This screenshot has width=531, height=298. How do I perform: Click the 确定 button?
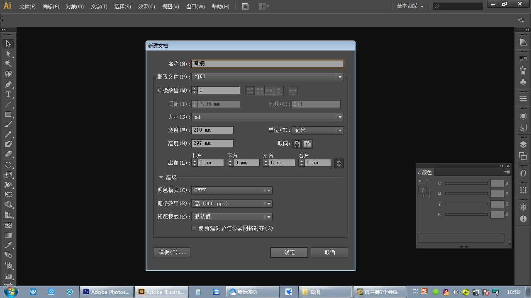click(289, 252)
